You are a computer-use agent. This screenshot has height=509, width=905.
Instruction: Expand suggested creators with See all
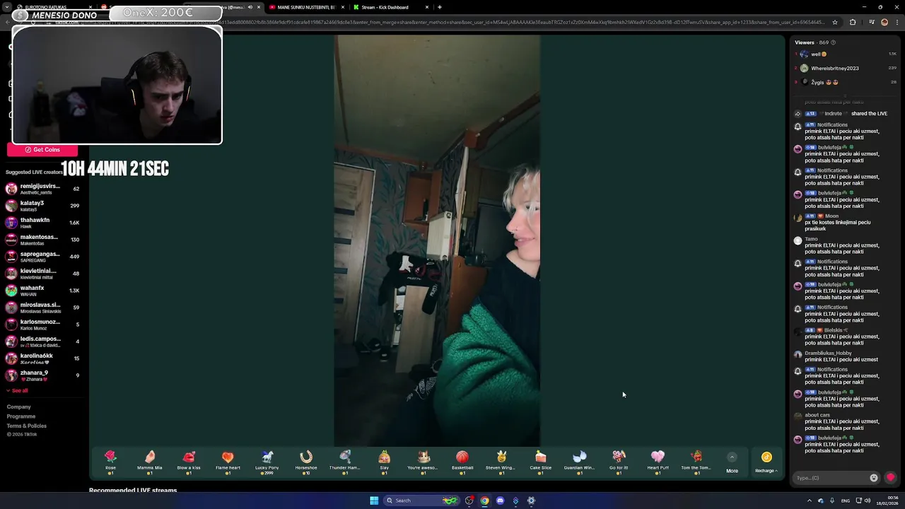(x=17, y=390)
